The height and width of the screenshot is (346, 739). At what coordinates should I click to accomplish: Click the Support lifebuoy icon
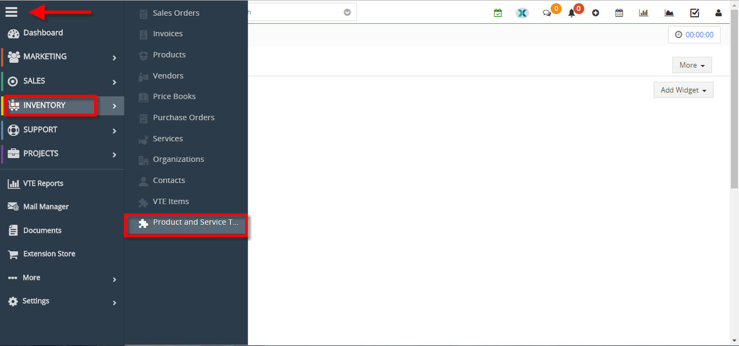coord(14,130)
